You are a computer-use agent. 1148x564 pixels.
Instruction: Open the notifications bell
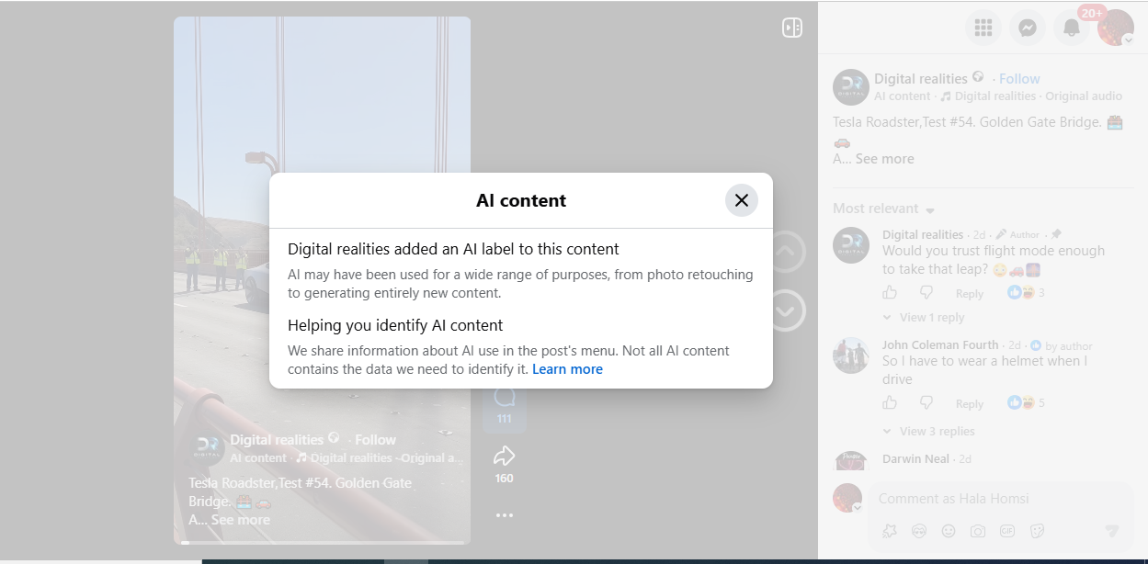(1072, 28)
